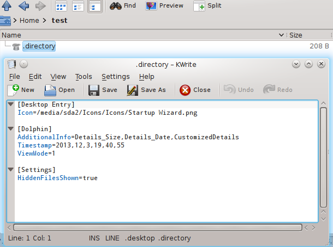Click the 208 B size value
333x247 pixels.
pos(319,46)
